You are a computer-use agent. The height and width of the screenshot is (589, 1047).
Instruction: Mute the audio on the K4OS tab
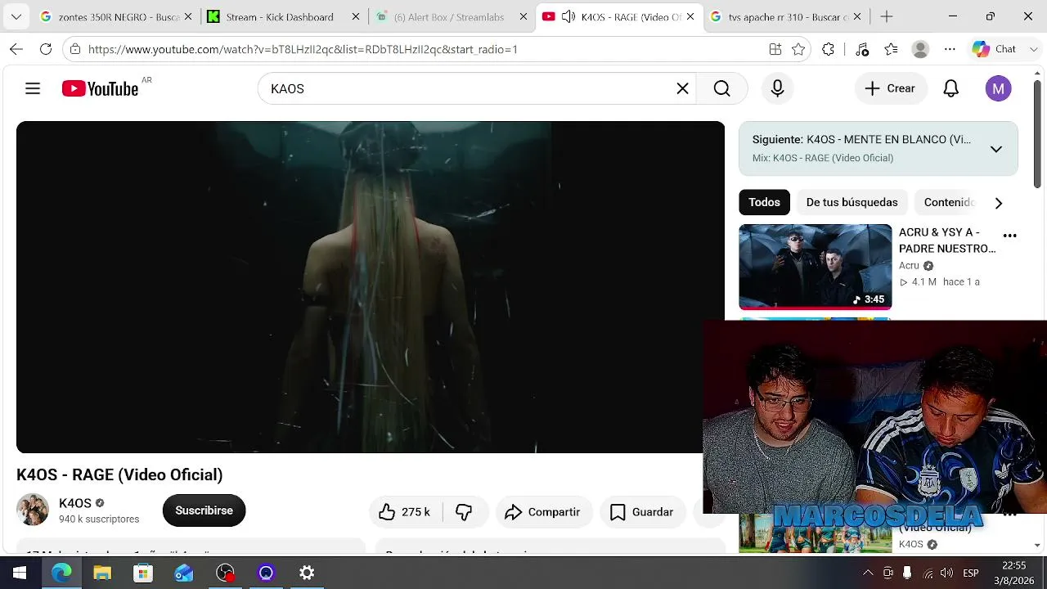[568, 16]
